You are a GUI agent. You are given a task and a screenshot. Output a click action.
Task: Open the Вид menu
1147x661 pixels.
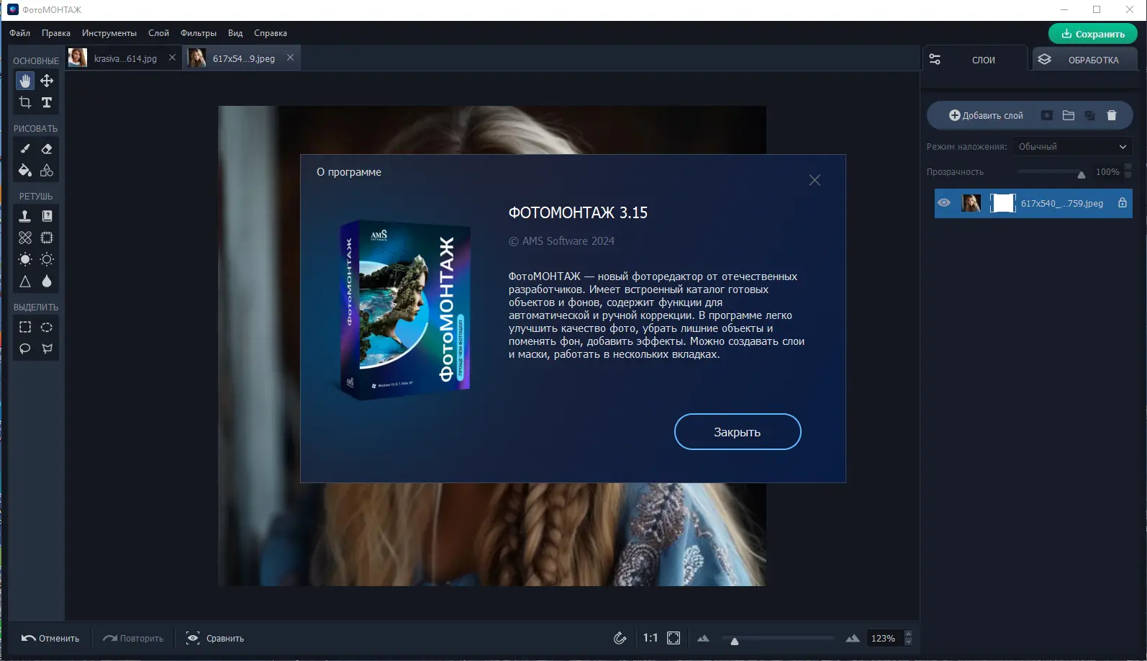(x=235, y=33)
